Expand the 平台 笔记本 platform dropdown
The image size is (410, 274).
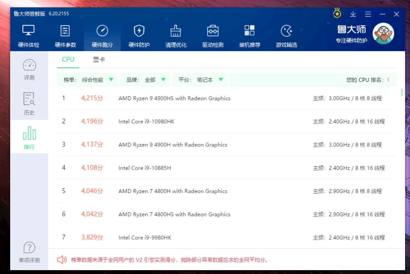200,80
